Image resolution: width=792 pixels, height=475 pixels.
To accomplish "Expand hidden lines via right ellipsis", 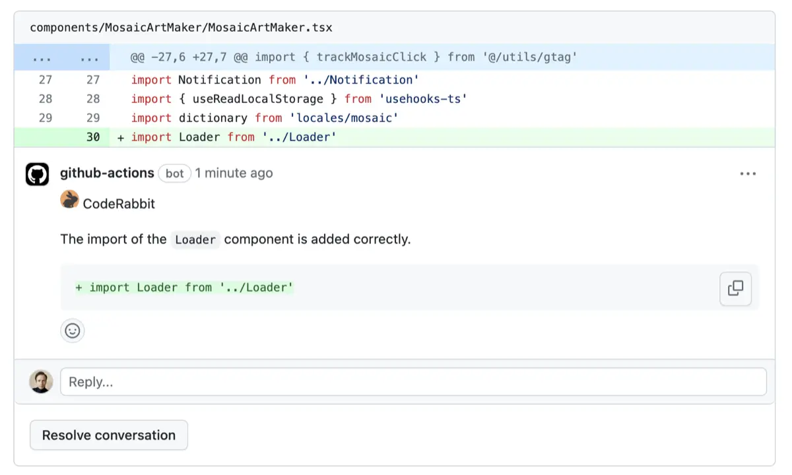I will click(x=89, y=57).
